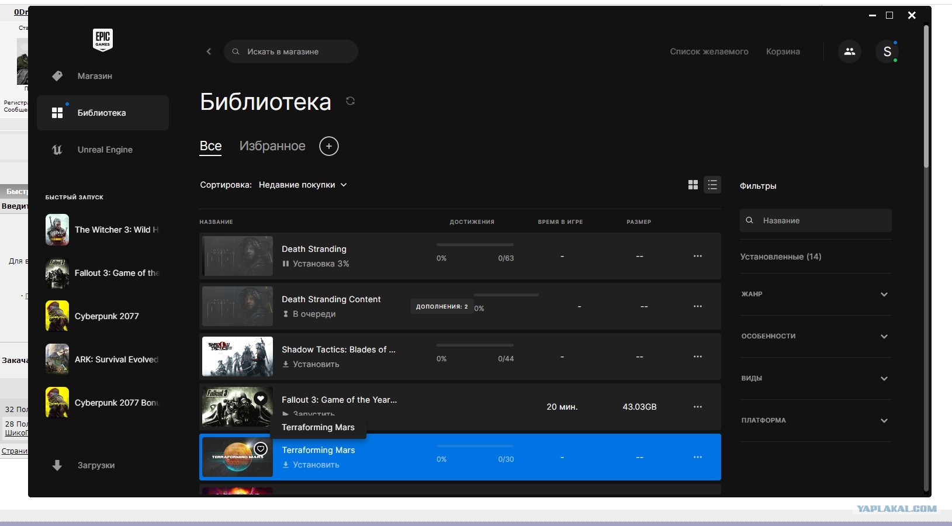This screenshot has width=952, height=526.
Task: Expand the ЖАНР filter
Action: pos(815,294)
